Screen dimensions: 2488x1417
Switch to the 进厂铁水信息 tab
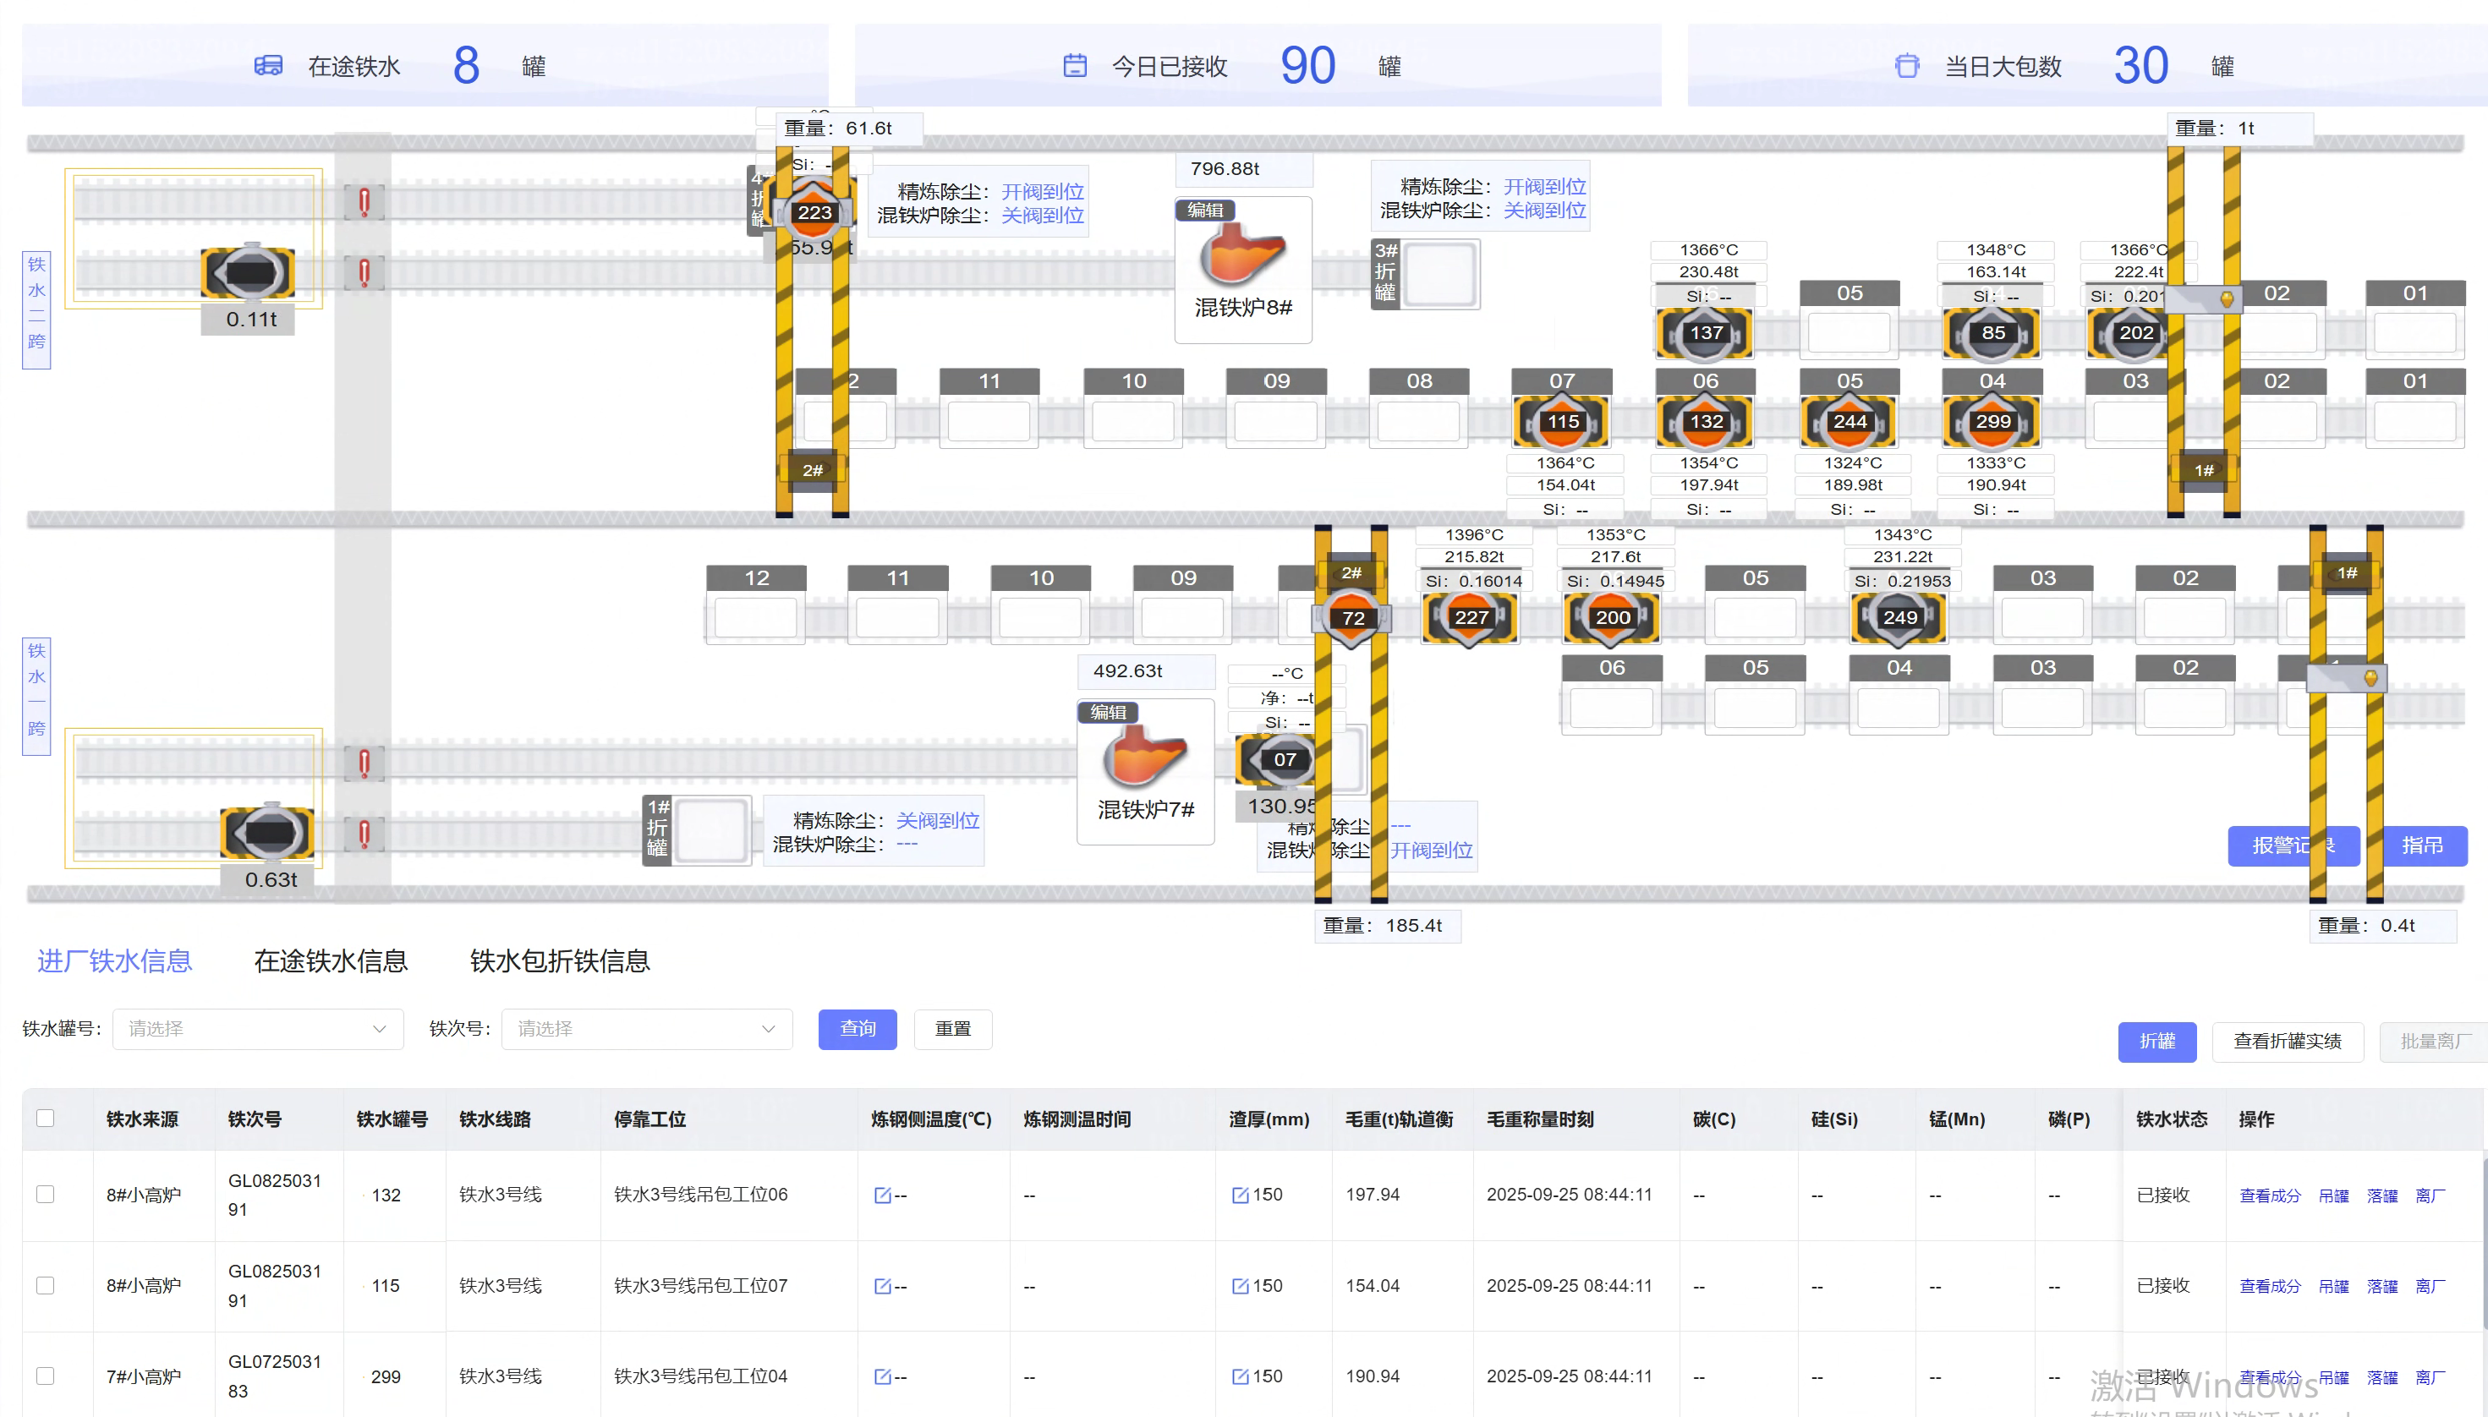point(115,960)
